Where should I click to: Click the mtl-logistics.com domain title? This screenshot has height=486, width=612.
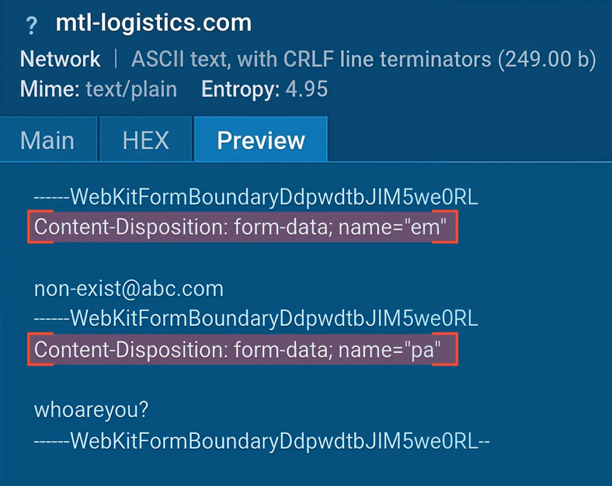tap(154, 24)
